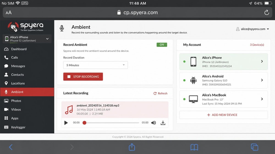275x154 pixels.
Task: Open Alice's MacBook device card chevron
Action: (262, 99)
